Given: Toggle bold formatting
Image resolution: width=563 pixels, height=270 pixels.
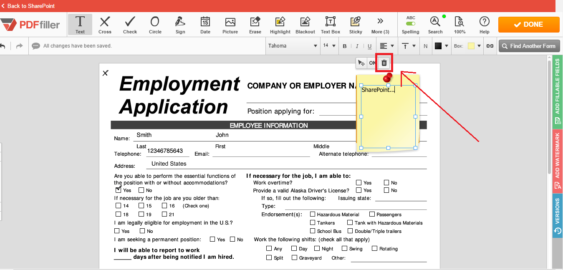Looking at the screenshot, I should 345,46.
